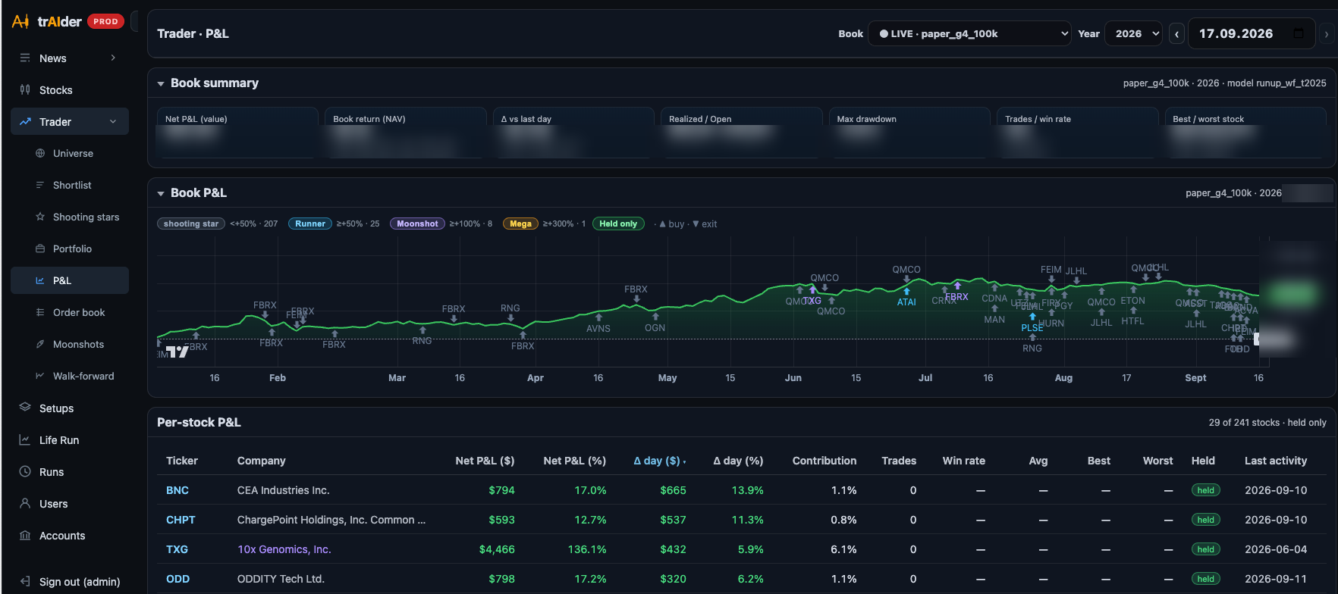
Task: Open News via its sidebar icon
Action: (25, 58)
